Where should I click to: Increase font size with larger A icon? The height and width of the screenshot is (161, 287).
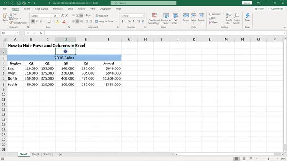[x=63, y=16]
